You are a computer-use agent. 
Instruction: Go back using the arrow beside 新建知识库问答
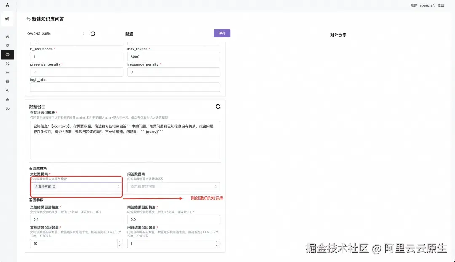click(28, 19)
